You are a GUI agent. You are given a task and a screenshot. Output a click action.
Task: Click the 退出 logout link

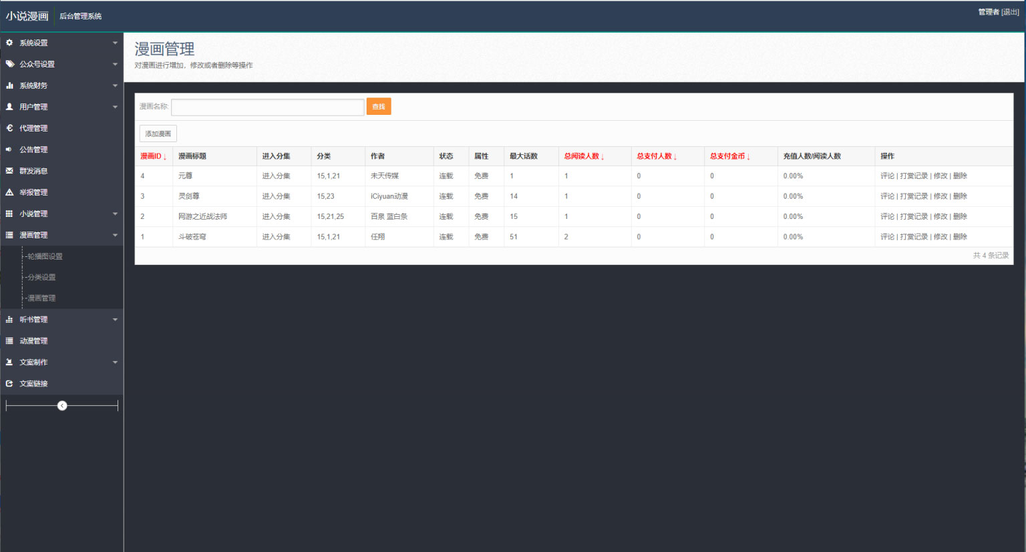[1010, 12]
